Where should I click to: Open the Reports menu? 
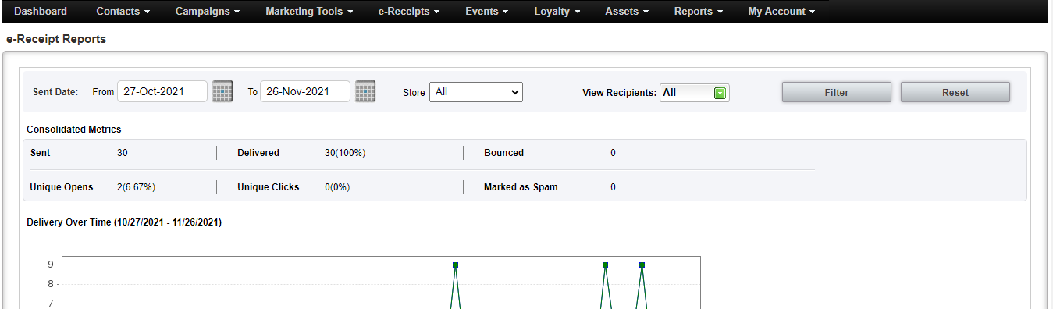point(699,11)
